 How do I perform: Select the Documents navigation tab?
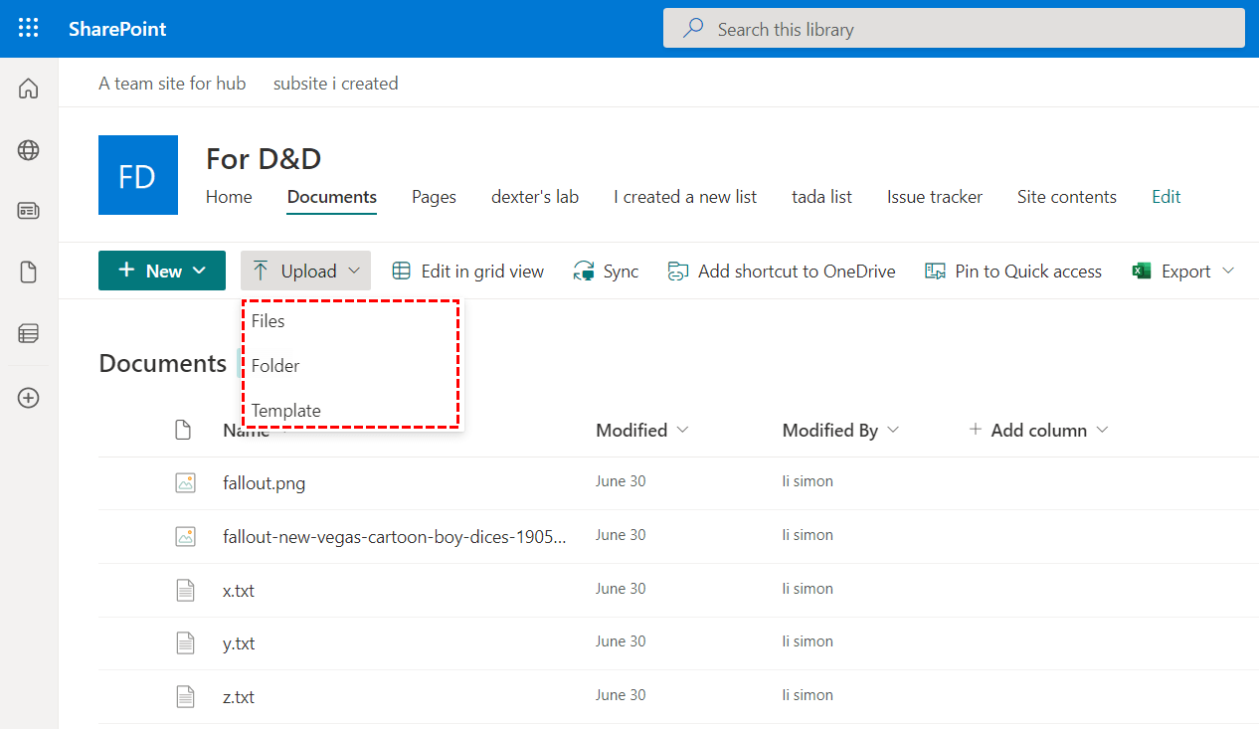pyautogui.click(x=332, y=197)
